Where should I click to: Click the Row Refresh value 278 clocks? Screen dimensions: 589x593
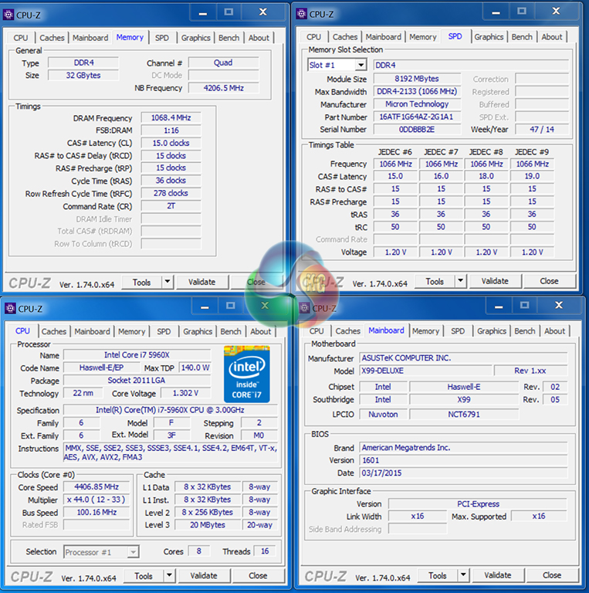click(171, 193)
